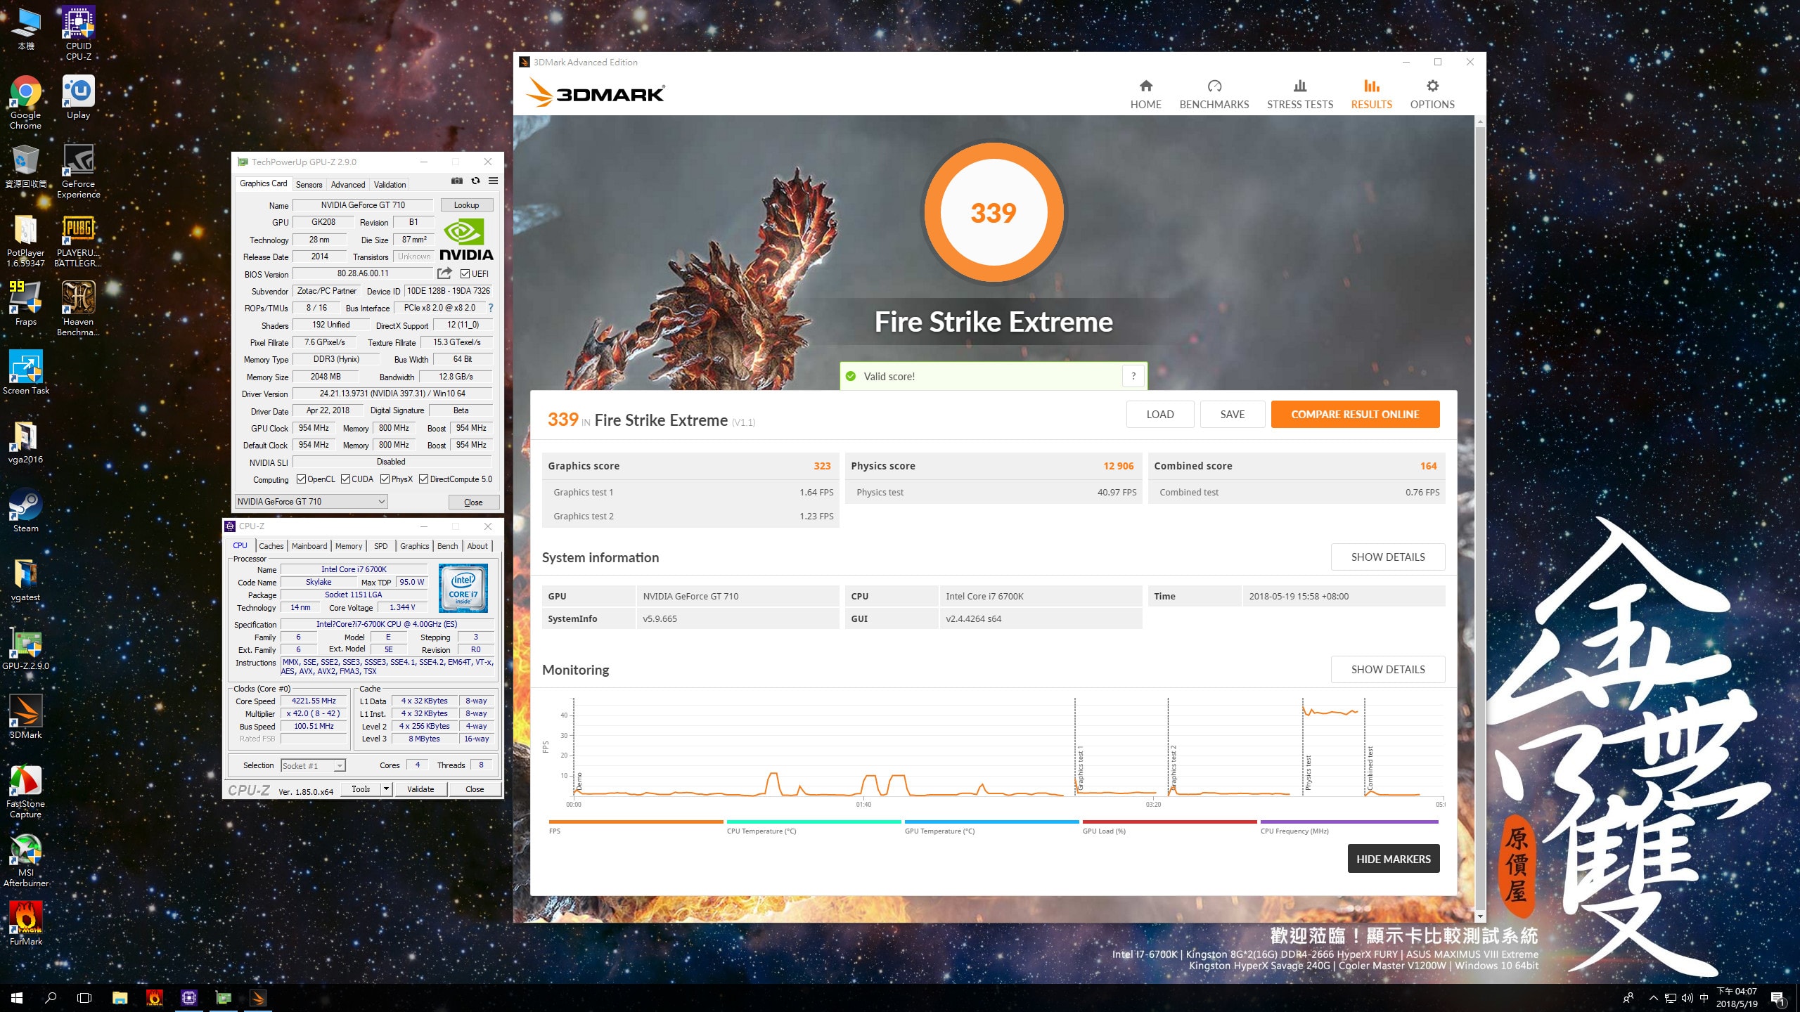This screenshot has width=1800, height=1012.
Task: Open 3DMark STRESS TESTS section
Action: click(x=1300, y=94)
